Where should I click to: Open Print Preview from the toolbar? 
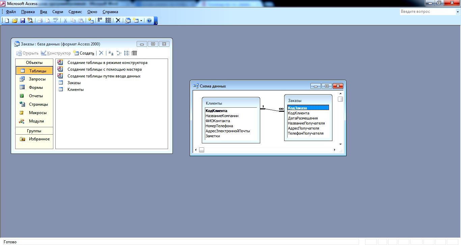(x=48, y=21)
